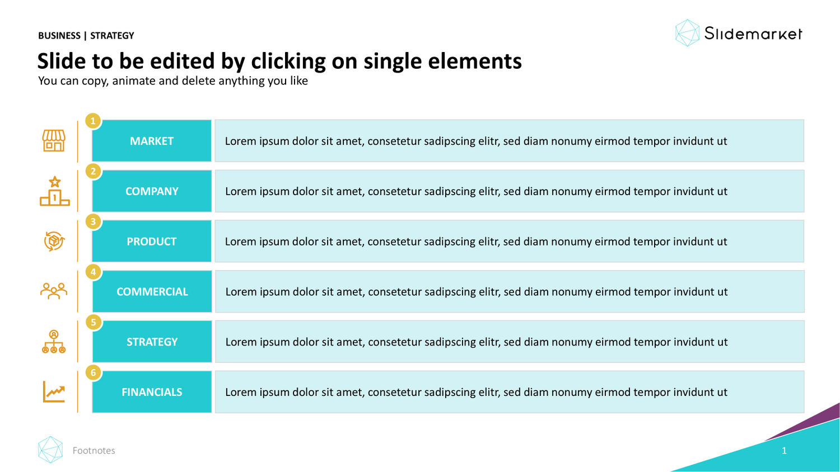Click the COMMERCIAL row lorem ipsum text

pos(476,291)
